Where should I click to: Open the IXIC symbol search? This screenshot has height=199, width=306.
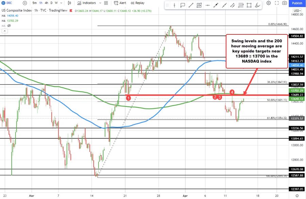7,3
